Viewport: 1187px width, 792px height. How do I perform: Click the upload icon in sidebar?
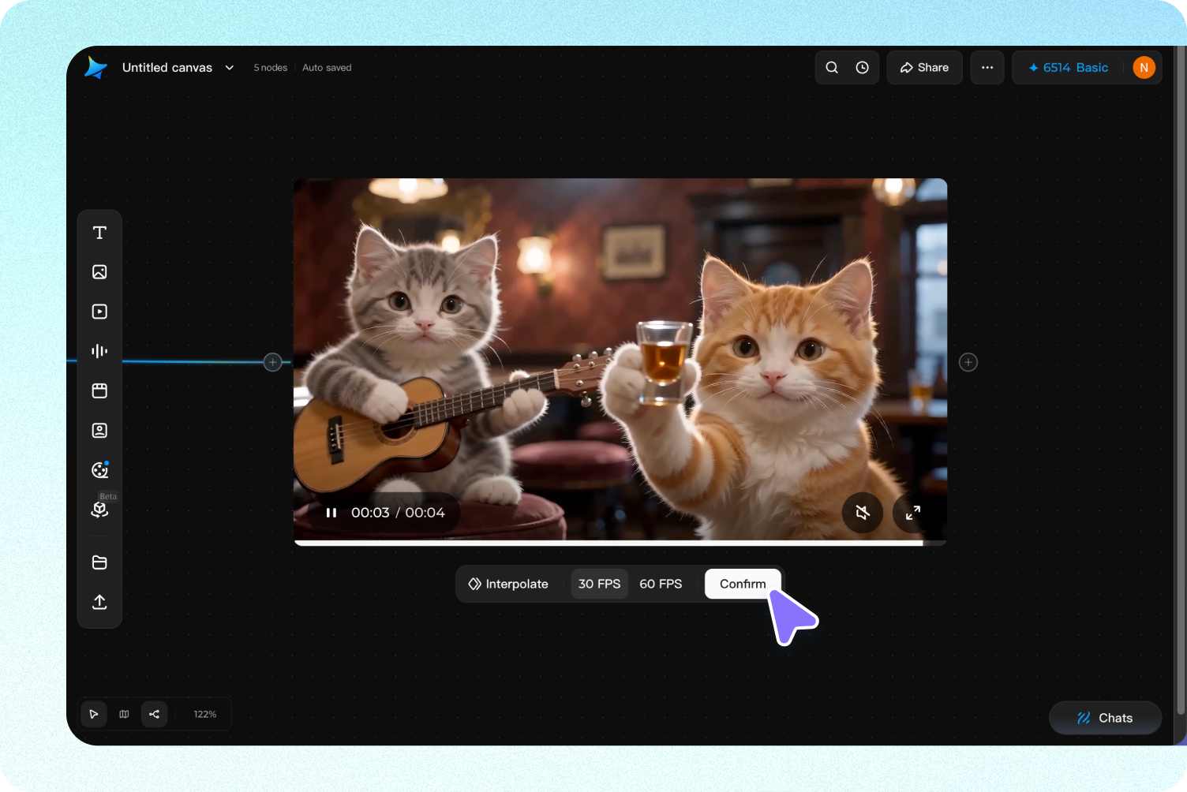tap(99, 602)
